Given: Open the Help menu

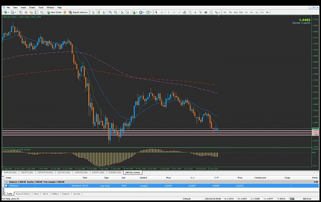Looking at the screenshot, I should point(60,8).
